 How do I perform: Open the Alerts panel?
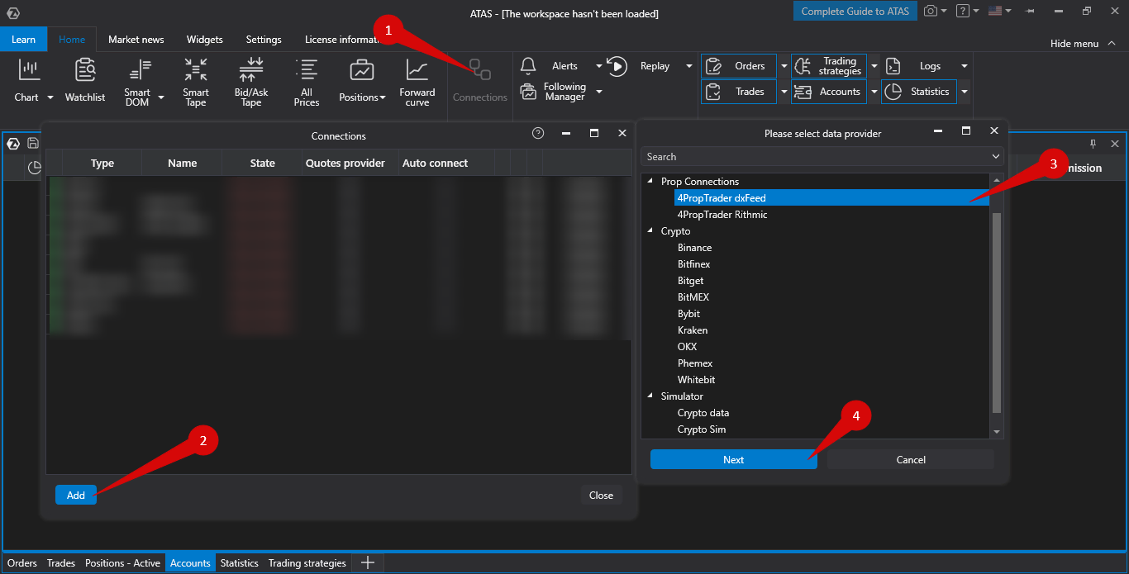pos(555,65)
